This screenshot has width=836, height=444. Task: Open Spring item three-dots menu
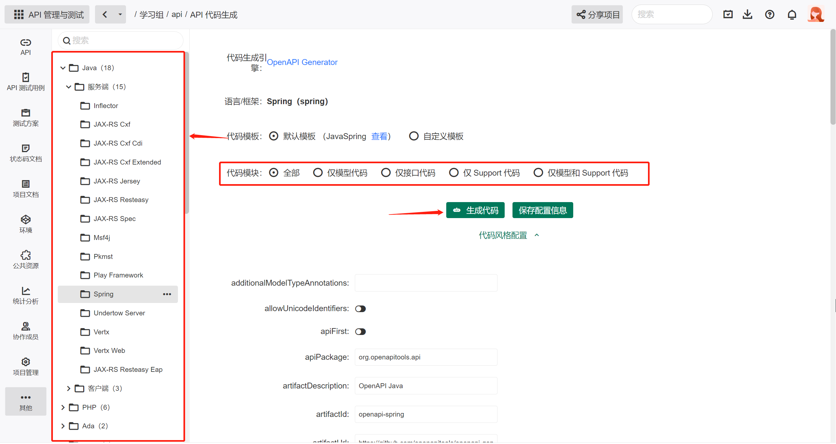coord(167,294)
